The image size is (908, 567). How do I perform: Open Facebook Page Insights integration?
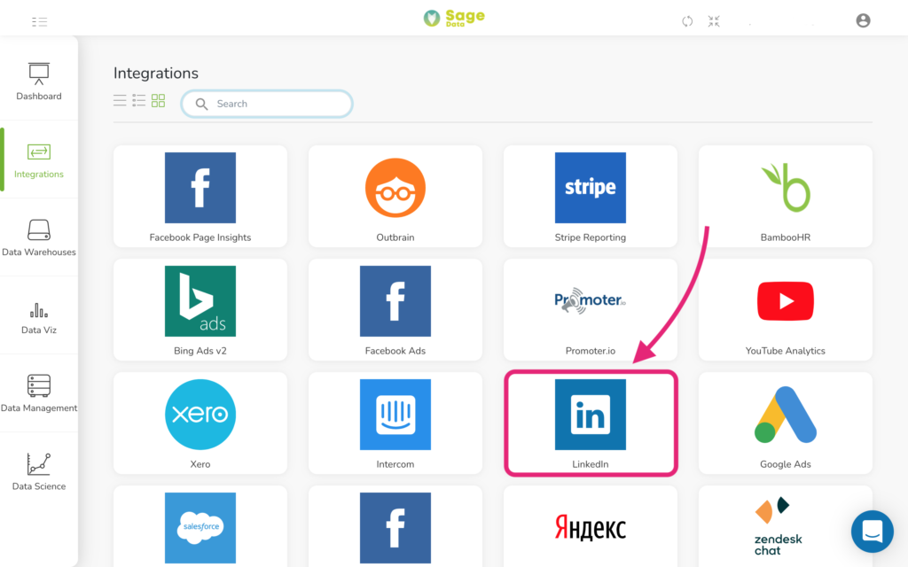(x=200, y=196)
